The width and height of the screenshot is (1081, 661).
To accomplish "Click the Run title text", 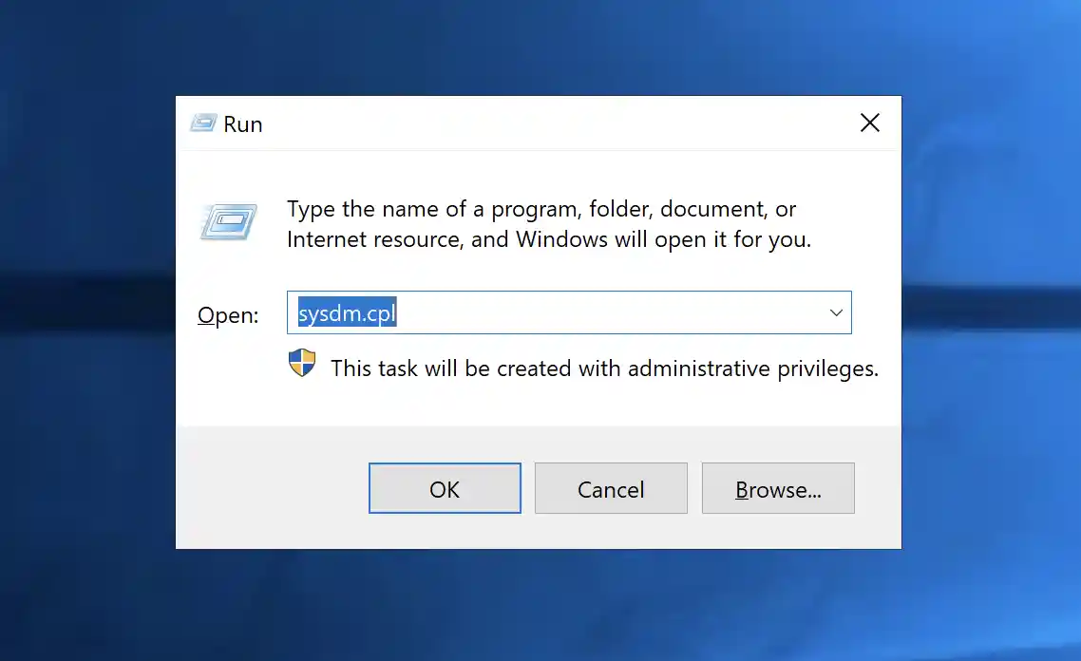I will pos(245,123).
